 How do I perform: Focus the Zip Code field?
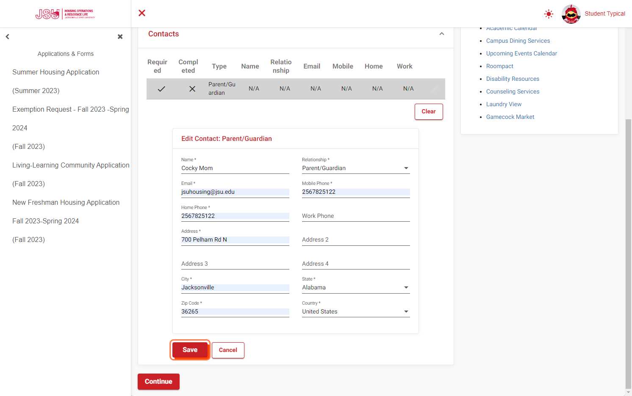(x=235, y=312)
